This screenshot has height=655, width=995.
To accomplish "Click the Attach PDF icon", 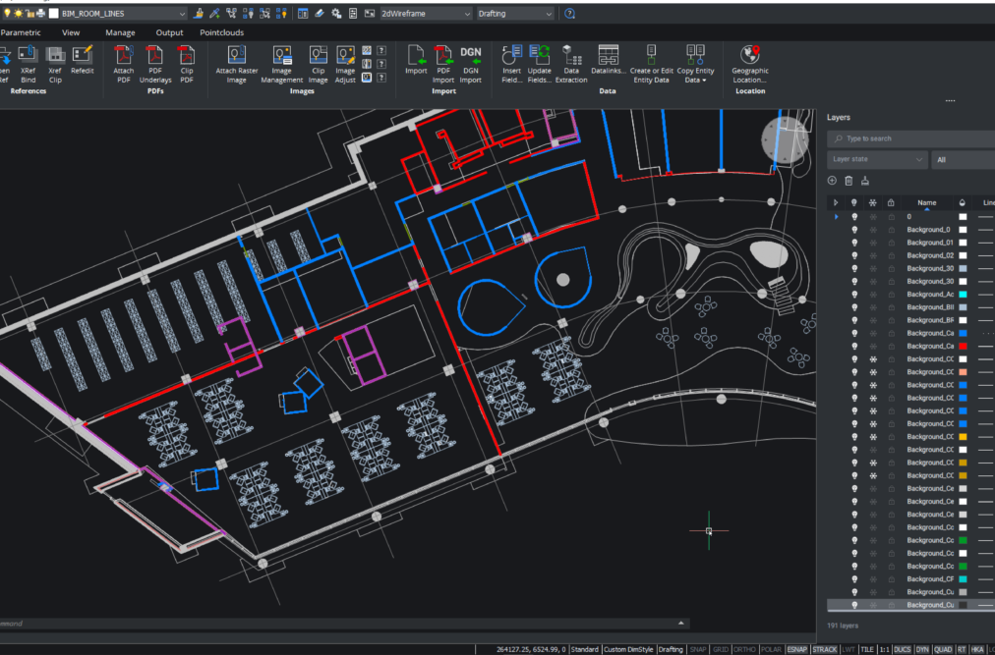I will (x=123, y=56).
